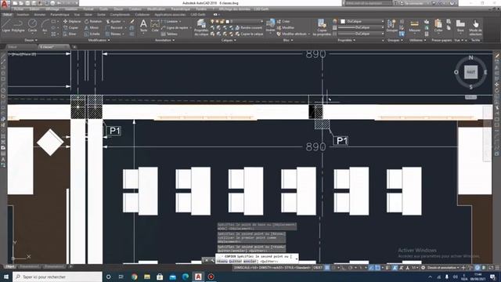Open the Collaborer ribbon tab
This screenshot has height=282, width=501.
[x=142, y=15]
